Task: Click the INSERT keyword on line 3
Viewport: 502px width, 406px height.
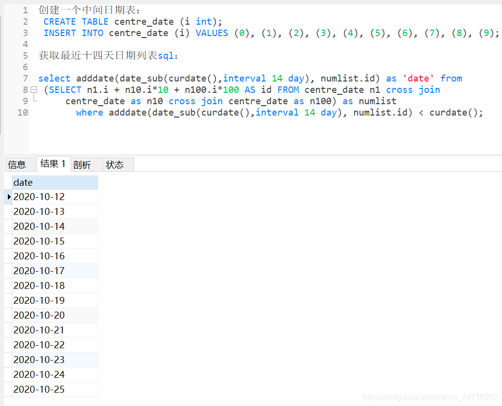Action: pyautogui.click(x=60, y=33)
